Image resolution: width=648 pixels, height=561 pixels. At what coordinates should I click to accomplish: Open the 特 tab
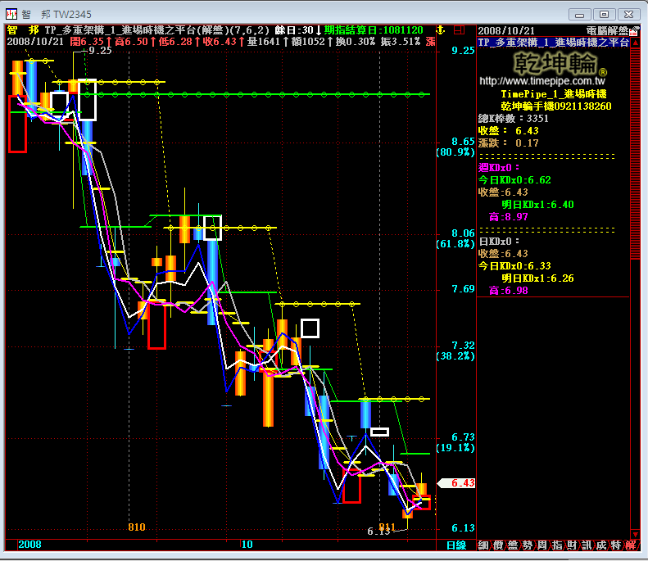[616, 545]
